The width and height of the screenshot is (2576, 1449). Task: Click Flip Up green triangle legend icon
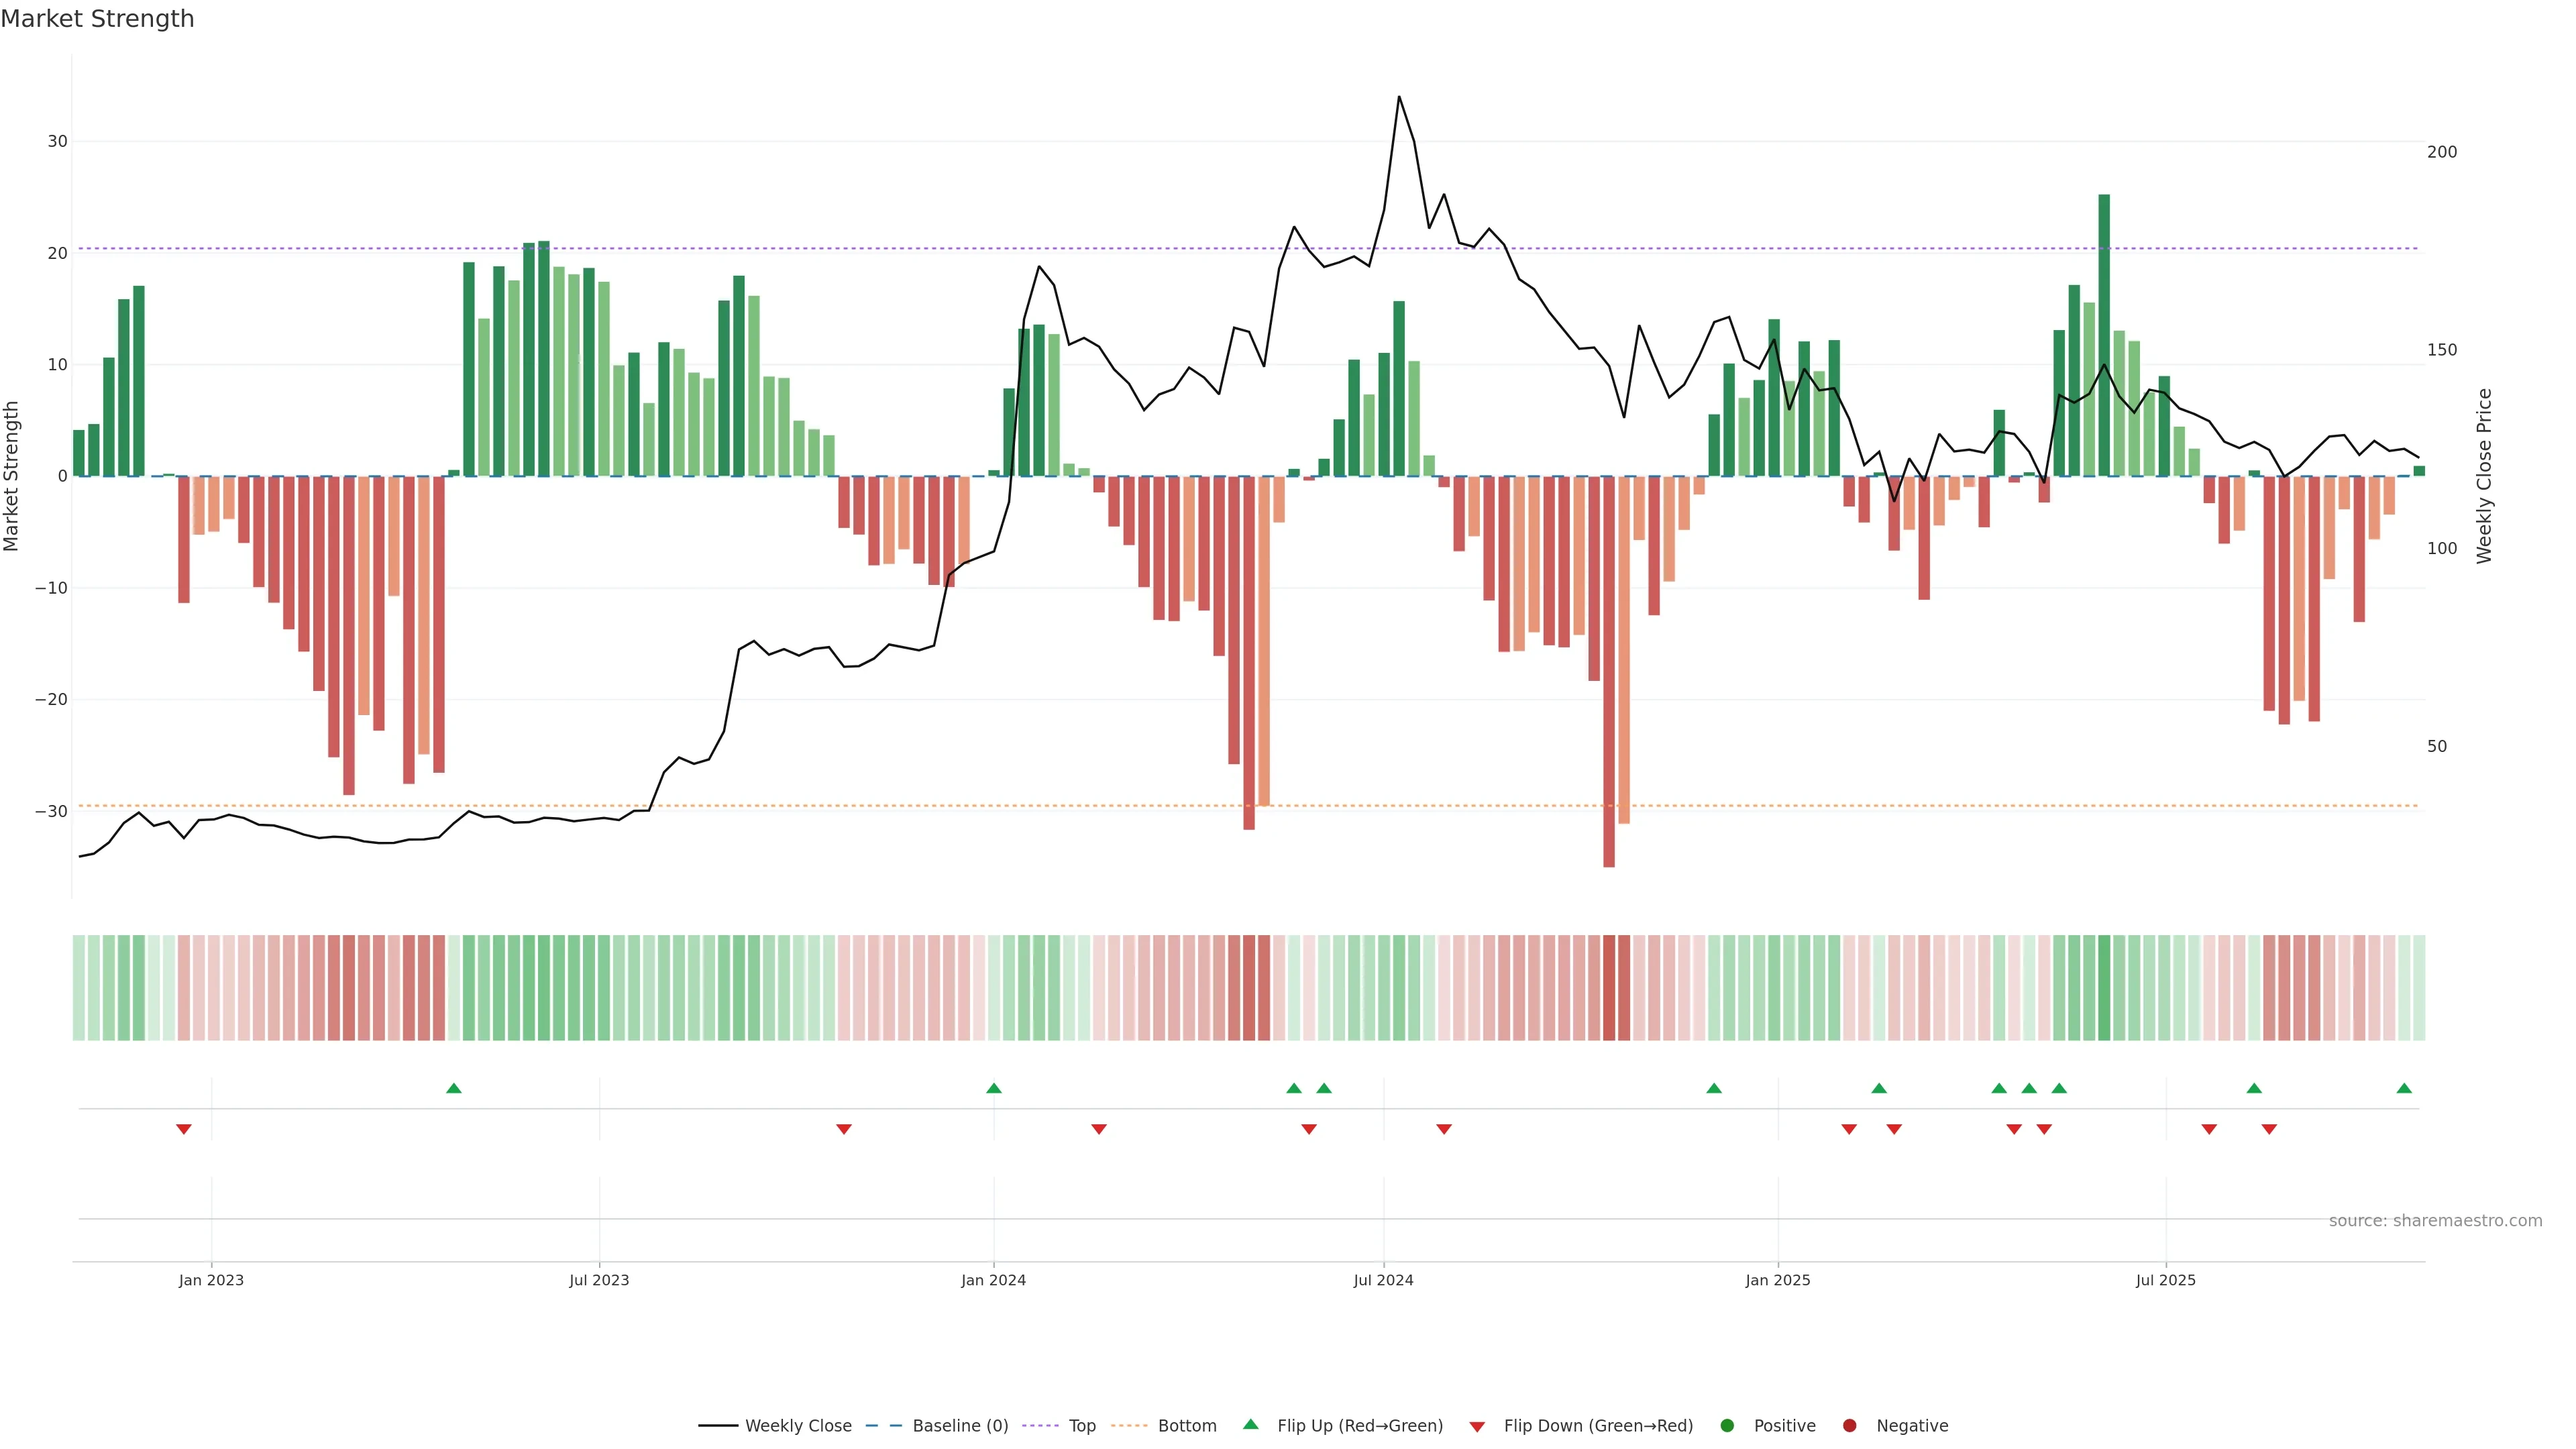tap(1250, 1425)
